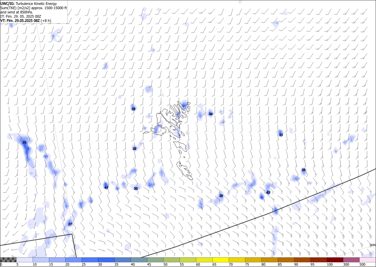
Task: Click the TKE peak value label 43
Action: tap(268, 193)
